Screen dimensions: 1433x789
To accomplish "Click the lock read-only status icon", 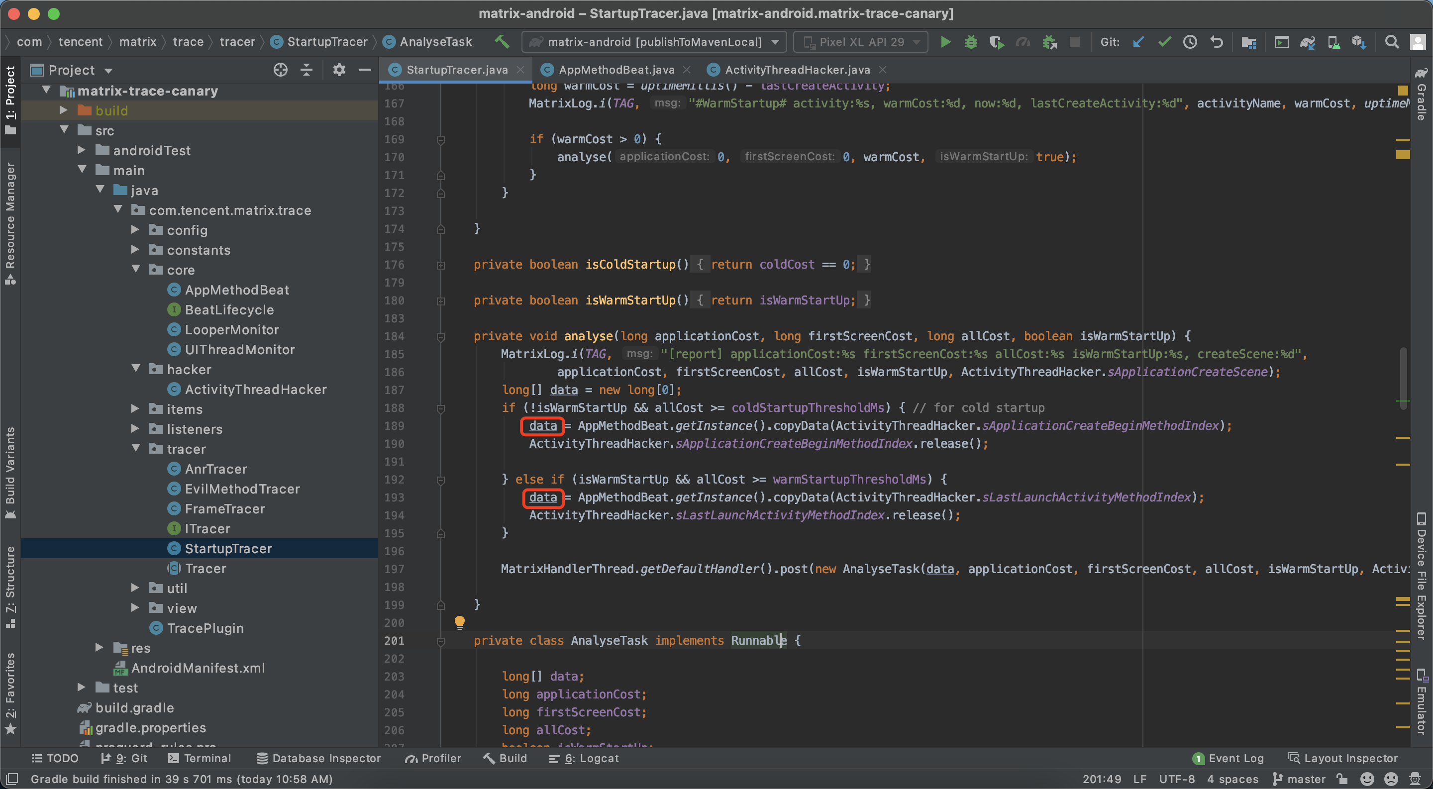I will click(x=1342, y=779).
